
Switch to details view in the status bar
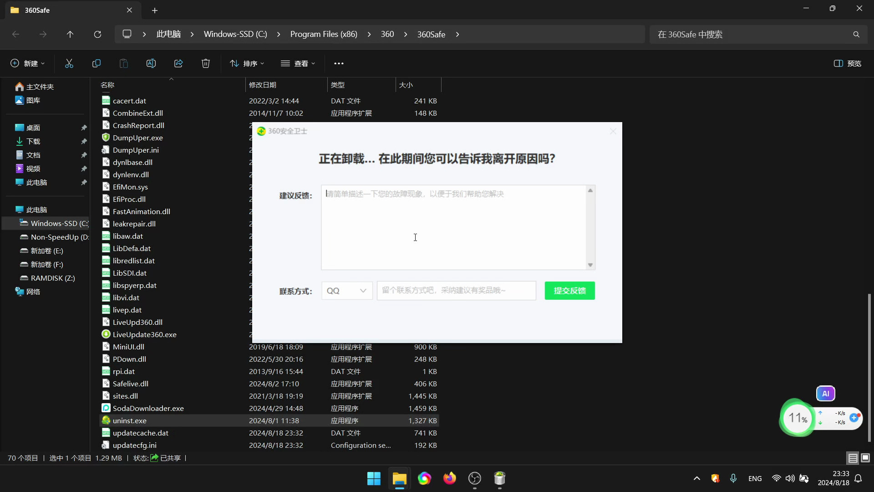pos(852,458)
